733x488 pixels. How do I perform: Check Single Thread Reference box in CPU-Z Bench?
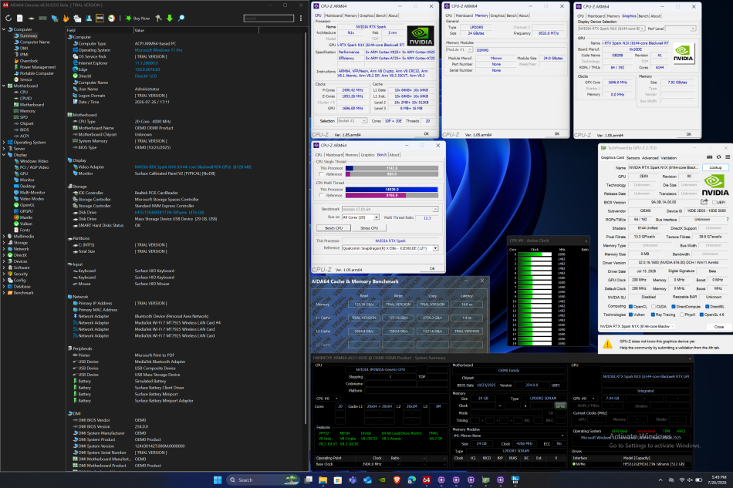[321, 174]
